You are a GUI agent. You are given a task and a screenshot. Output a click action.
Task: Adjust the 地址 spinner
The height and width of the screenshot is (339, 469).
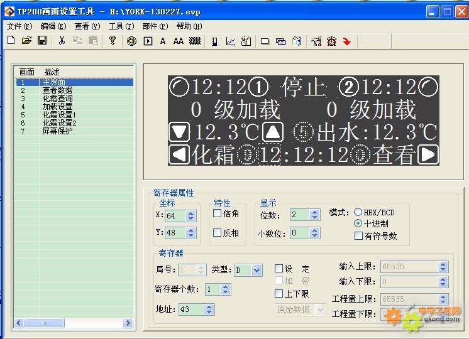pyautogui.click(x=209, y=309)
